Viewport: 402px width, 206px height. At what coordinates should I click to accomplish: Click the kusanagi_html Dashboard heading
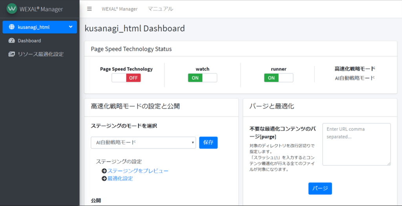[x=135, y=28]
